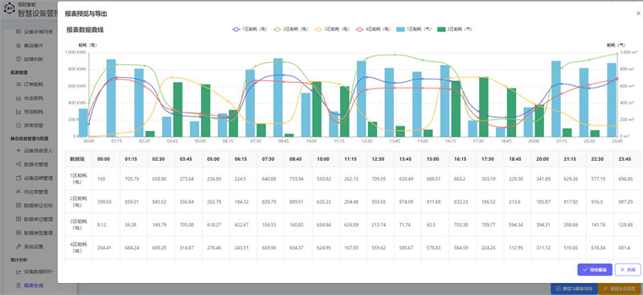Toggle the 3区能耗(电) yellow line legend

(333, 29)
